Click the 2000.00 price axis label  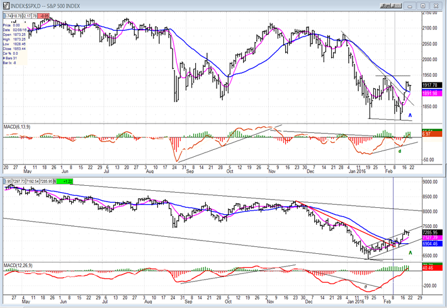point(429,60)
